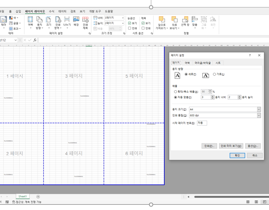Expand 인쇄 품질 600 dpi dropdown
The image size is (269, 210).
tap(259, 116)
